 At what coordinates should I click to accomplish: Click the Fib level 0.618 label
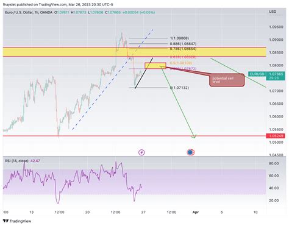coord(183,57)
